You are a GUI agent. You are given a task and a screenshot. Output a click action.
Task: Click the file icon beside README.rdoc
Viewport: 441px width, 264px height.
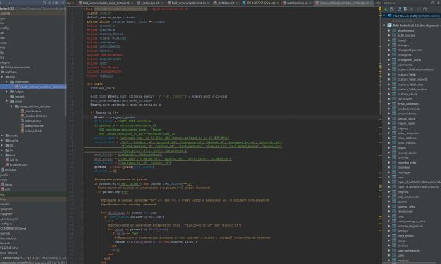click(x=7, y=165)
